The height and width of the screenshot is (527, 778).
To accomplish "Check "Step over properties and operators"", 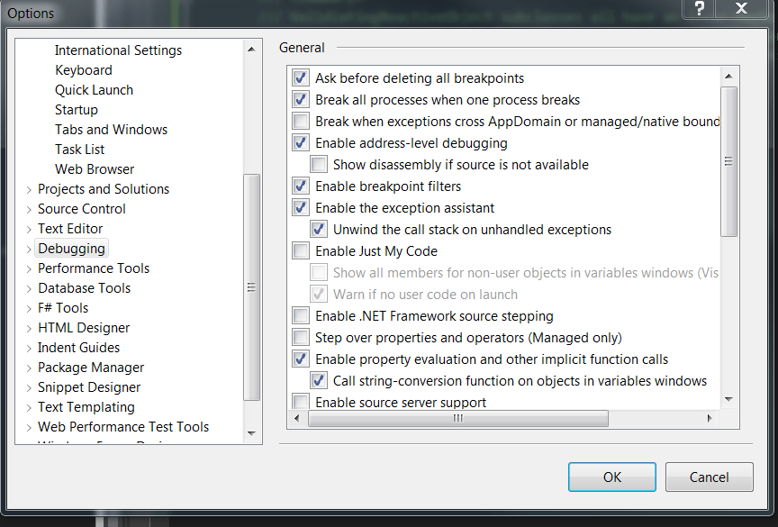I will click(300, 337).
